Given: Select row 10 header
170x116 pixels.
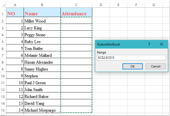Looking at the screenshot, I should point(3,83).
